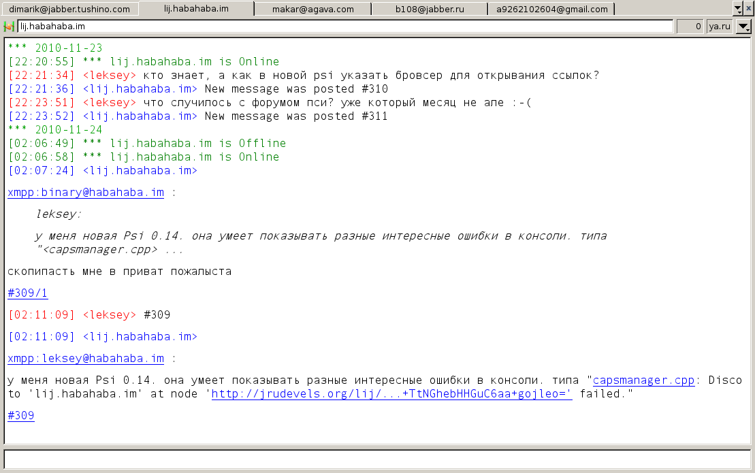Screen dimensions: 755x473
Task: Click the #309 message link at bottom
Action: pyautogui.click(x=21, y=416)
